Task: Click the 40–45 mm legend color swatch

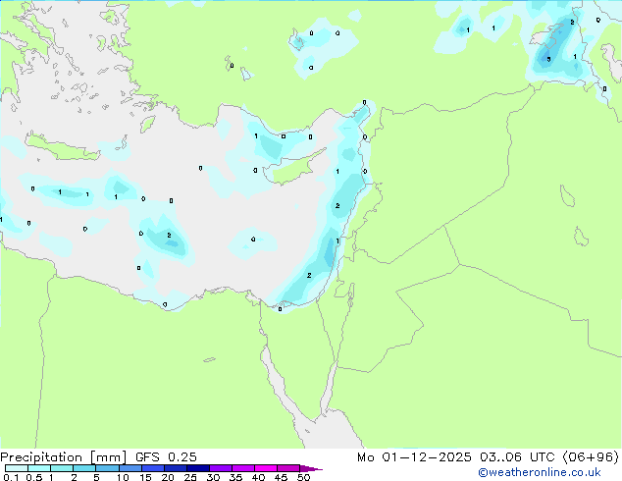Action: point(266,468)
